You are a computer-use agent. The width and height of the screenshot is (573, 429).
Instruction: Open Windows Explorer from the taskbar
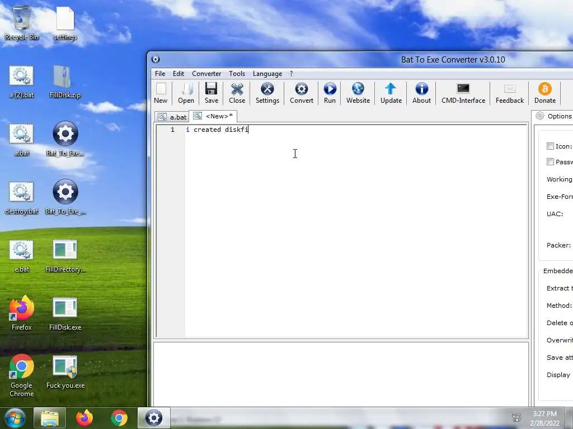50,418
